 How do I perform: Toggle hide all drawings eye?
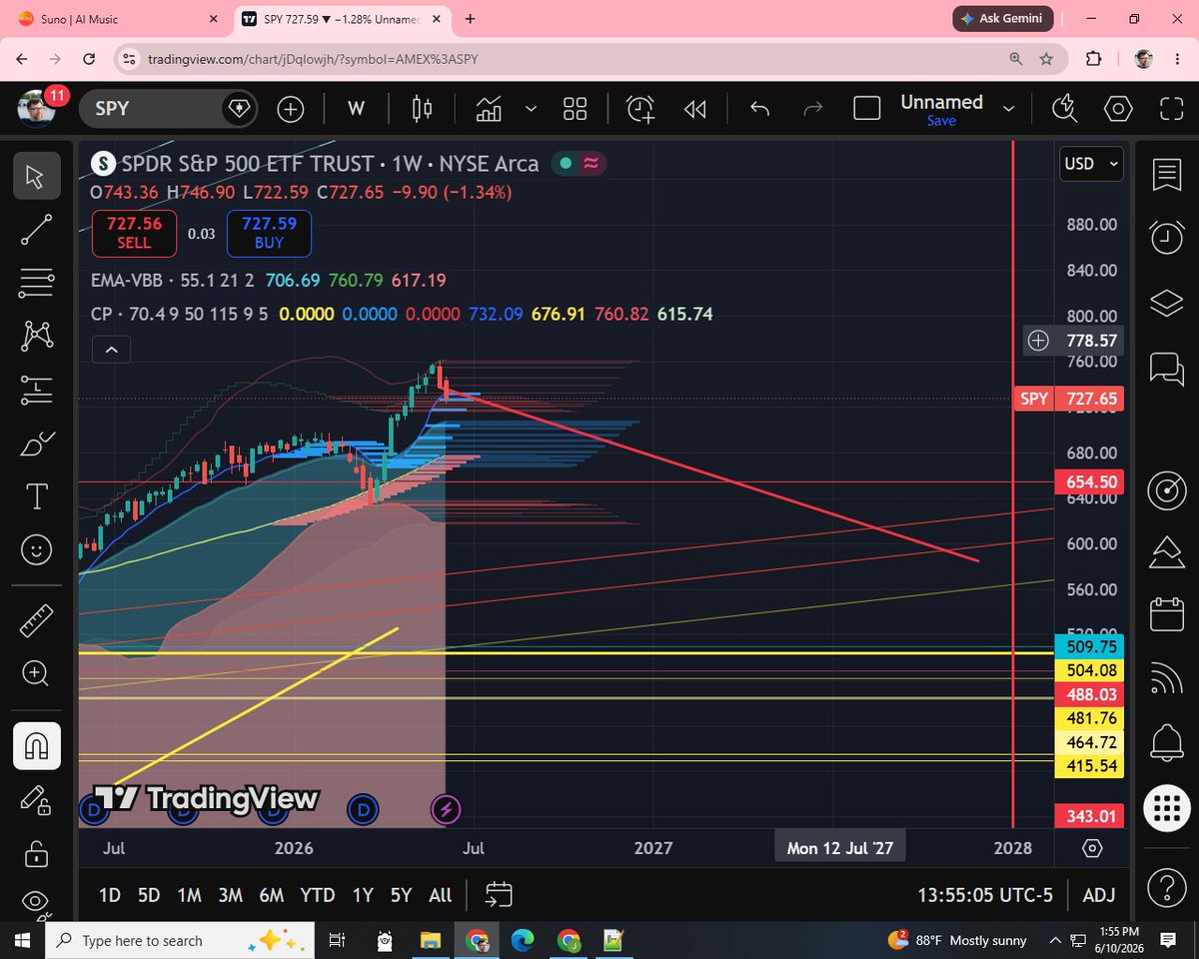(36, 904)
